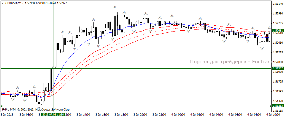284x117 pixels.
Task: Click the 4 Jul 06:00 time axis label
Action: pyautogui.click(x=235, y=114)
